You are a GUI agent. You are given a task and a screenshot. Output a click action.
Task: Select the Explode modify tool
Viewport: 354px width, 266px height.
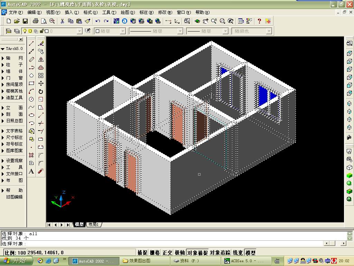(41, 171)
